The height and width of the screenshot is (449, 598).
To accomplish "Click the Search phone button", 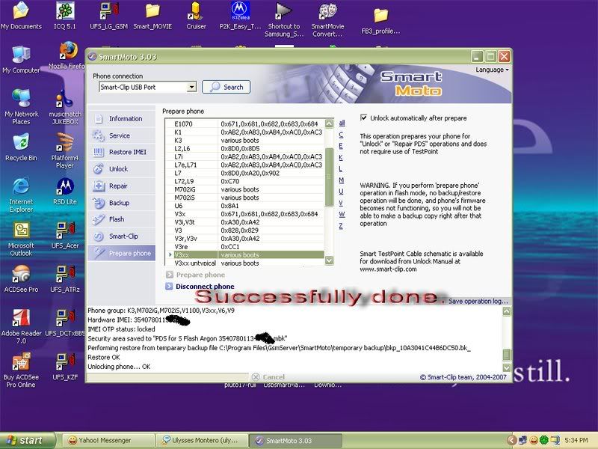I will click(226, 87).
